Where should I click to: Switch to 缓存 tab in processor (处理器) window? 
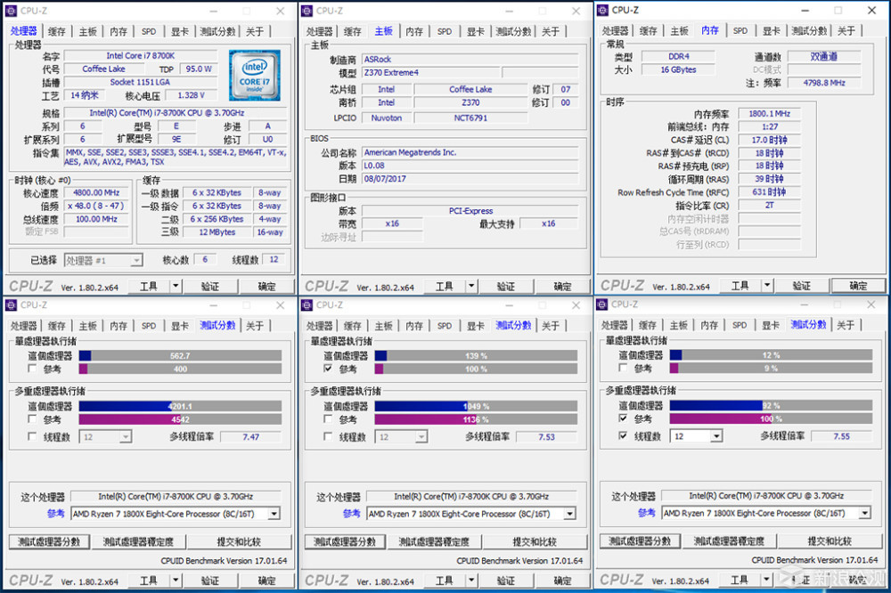57,32
